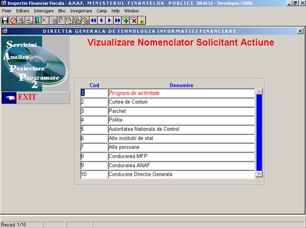Click the Exit door toolbar icon
306x228 pixels.
tap(37, 21)
